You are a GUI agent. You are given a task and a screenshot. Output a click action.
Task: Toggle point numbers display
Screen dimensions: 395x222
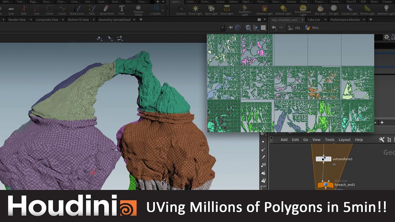(x=263, y=165)
